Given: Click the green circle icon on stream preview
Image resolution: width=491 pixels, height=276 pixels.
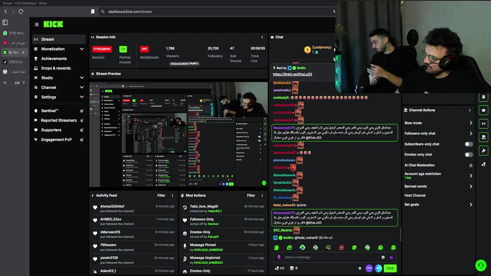Looking at the screenshot, I should (264, 183).
